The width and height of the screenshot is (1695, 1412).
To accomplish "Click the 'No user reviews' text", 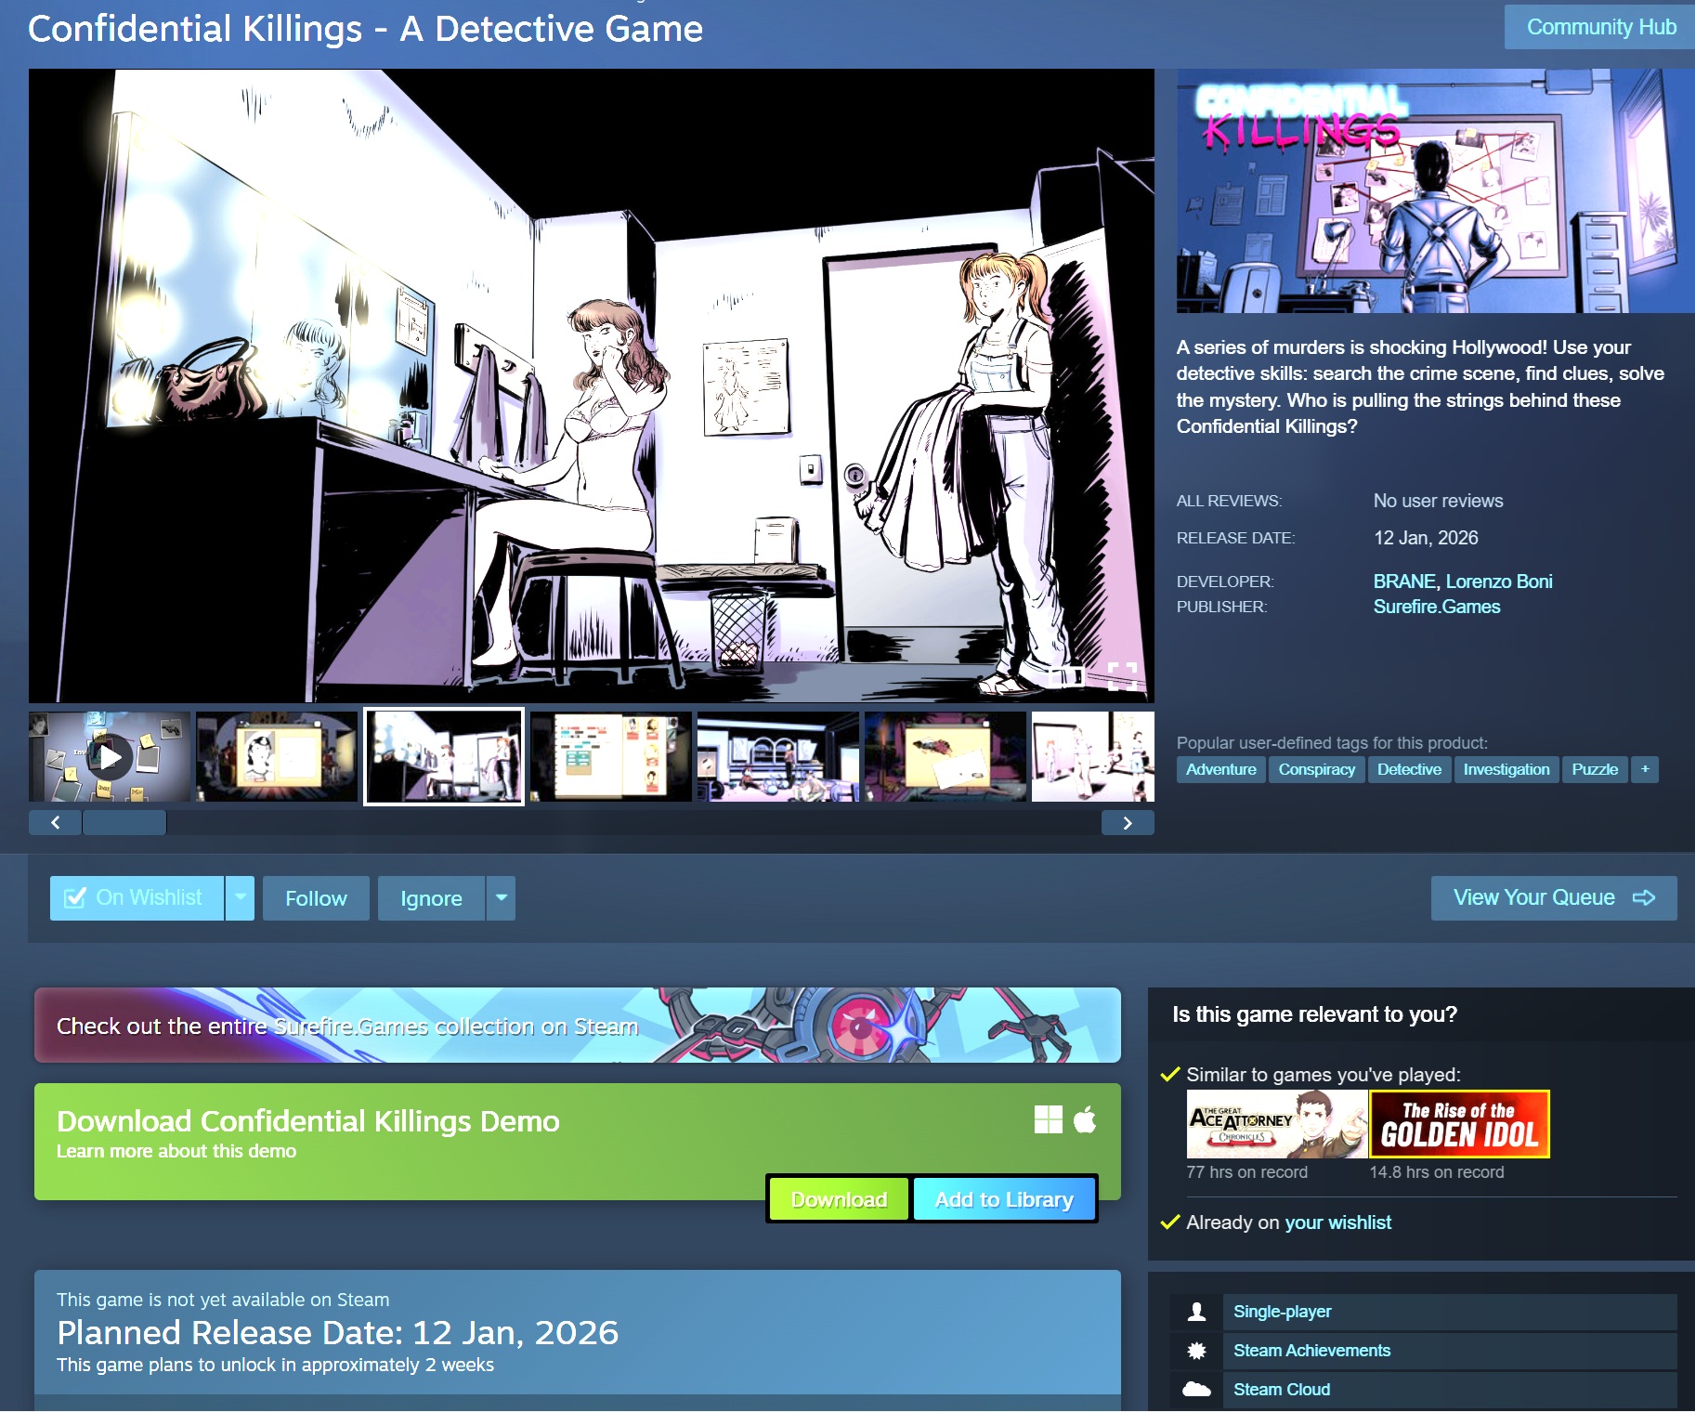I will click(x=1438, y=502).
